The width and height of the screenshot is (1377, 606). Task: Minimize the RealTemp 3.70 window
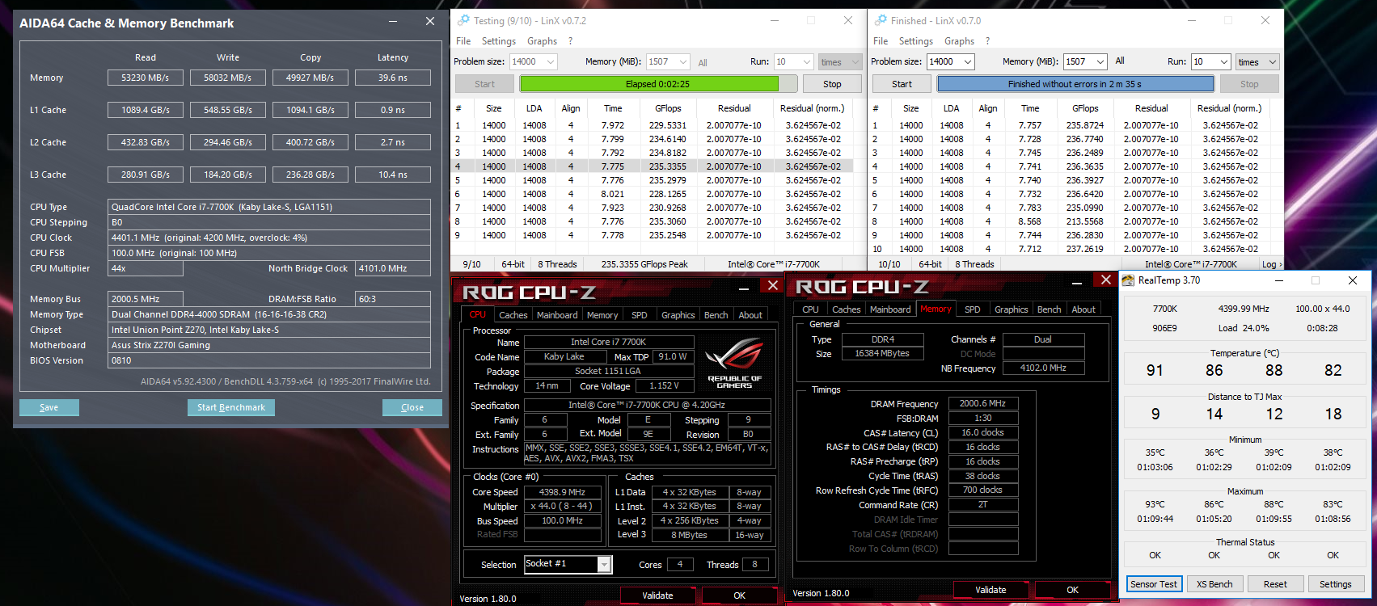(1280, 280)
